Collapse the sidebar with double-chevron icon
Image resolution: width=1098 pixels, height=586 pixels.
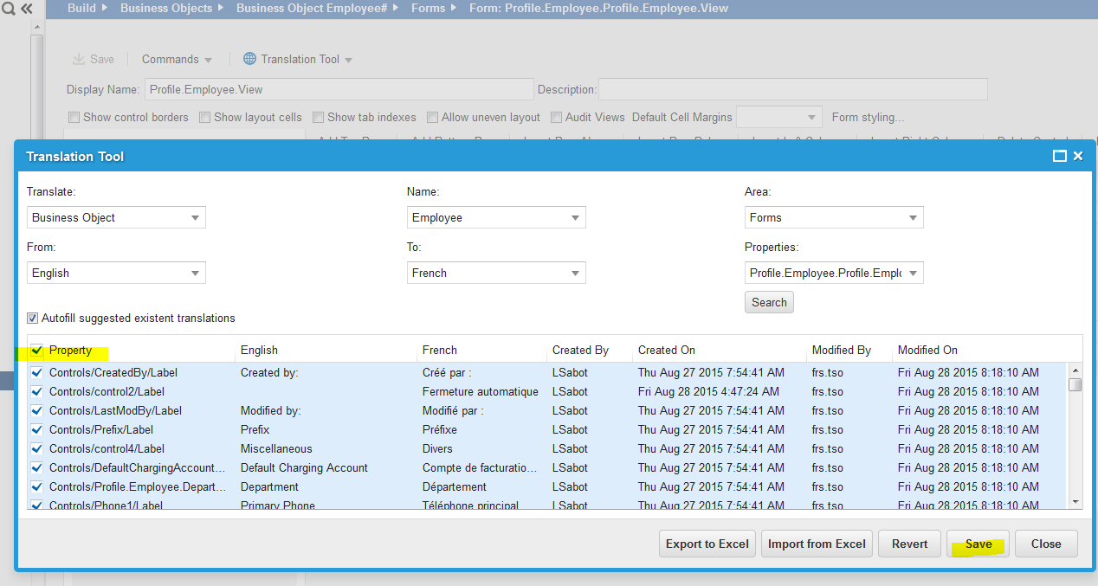click(26, 9)
